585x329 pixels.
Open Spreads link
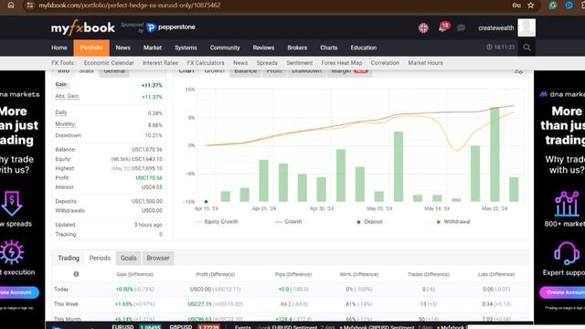coord(267,63)
